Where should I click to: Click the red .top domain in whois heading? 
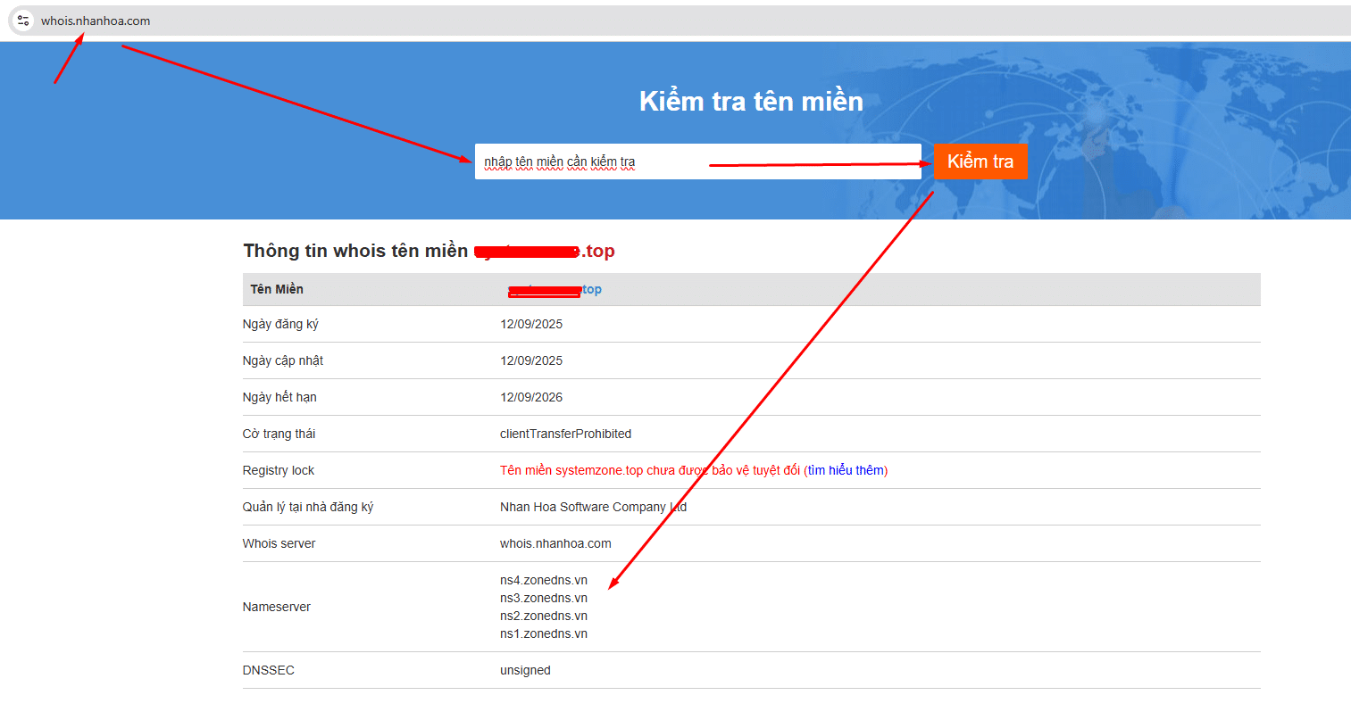545,251
